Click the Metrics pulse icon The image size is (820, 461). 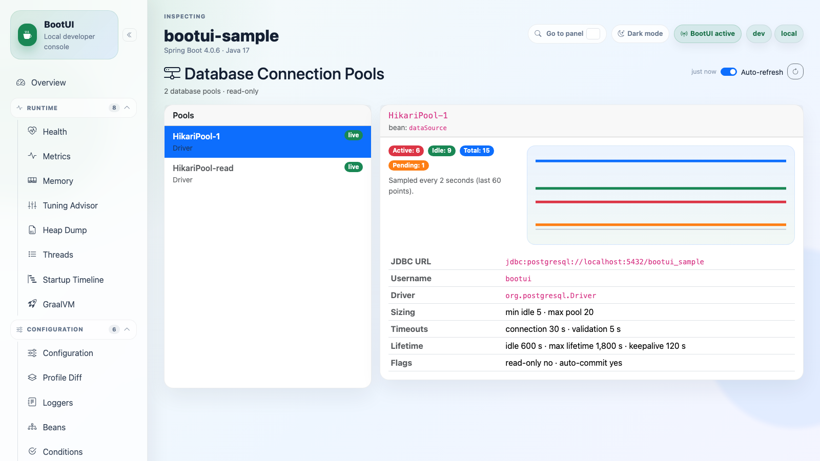[x=32, y=156]
